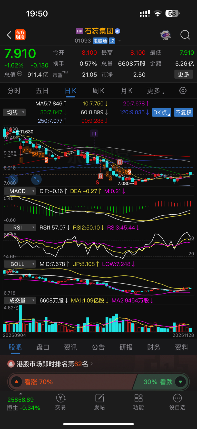Open chart settings gear icon
This screenshot has height=429, width=197.
(183, 91)
